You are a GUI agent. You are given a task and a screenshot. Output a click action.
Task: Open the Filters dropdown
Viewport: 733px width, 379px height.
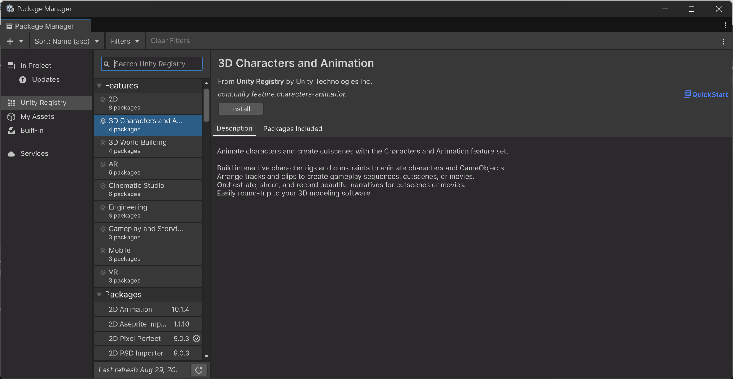[125, 41]
